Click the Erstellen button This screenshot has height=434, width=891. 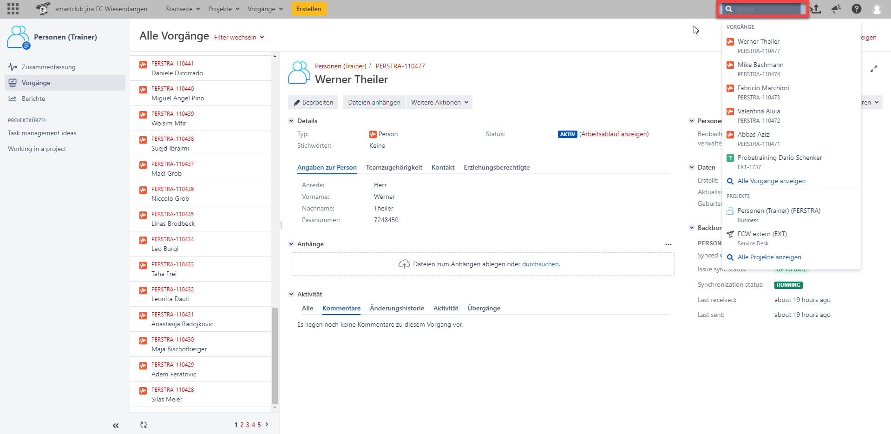[x=308, y=9]
